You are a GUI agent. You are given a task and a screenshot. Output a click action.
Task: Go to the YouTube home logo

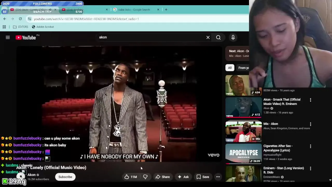point(26,37)
